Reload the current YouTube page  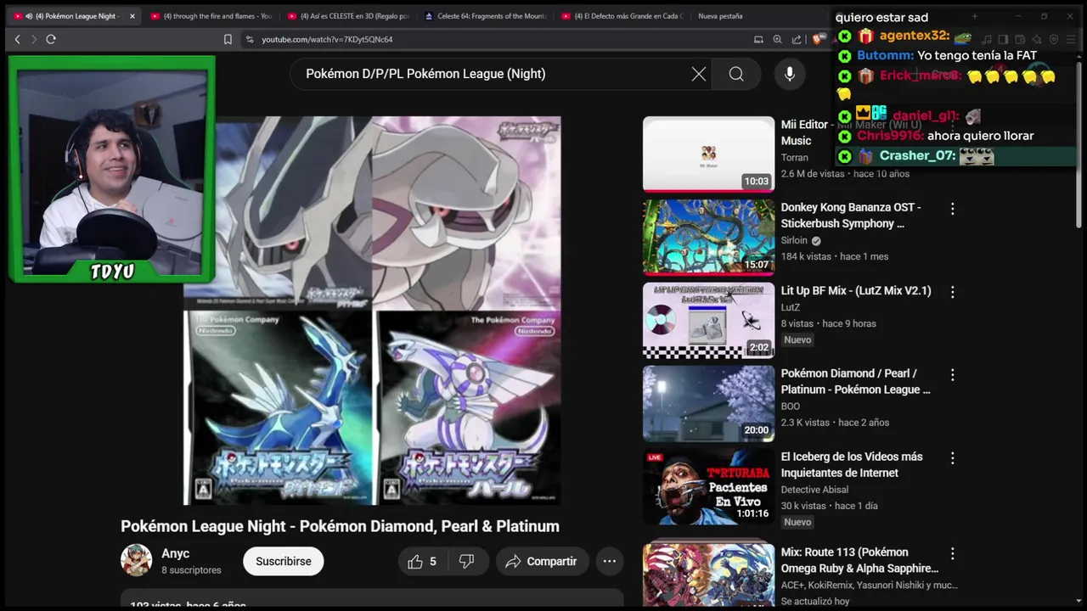pos(51,39)
